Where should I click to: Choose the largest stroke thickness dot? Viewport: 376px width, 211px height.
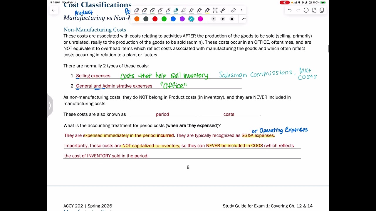pyautogui.click(x=232, y=19)
